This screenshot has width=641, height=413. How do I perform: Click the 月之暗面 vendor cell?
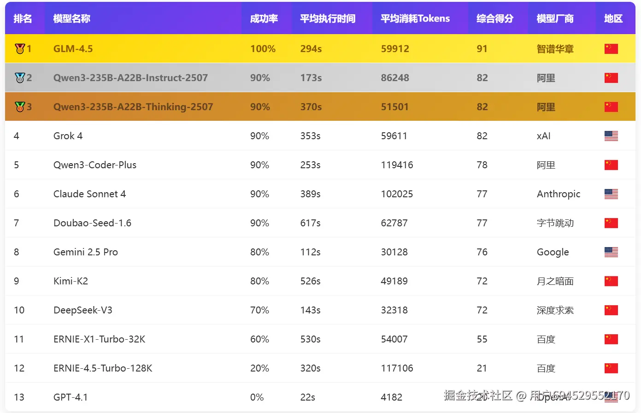tap(555, 281)
